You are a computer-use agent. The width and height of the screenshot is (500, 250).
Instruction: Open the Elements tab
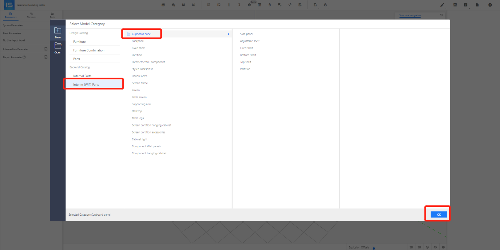tap(31, 15)
